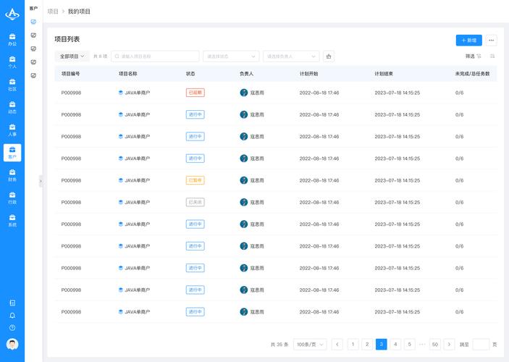Click the 筛选 filter button
Viewport: 509px width, 362px height.
(x=473, y=56)
